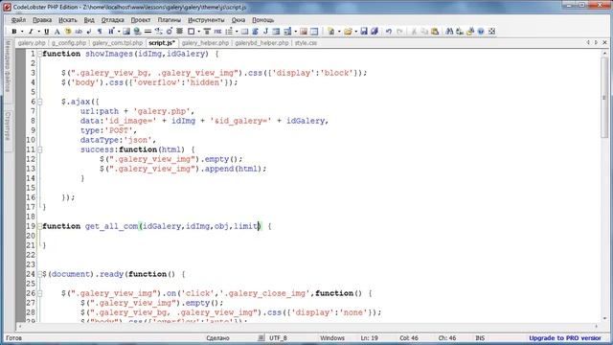Open the Помощь menu
This screenshot has height=345, width=613.
click(262, 19)
